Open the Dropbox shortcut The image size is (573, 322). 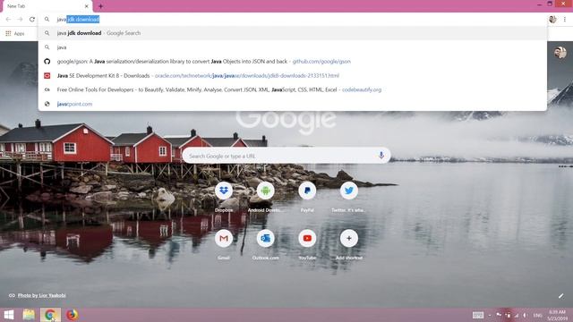[224, 197]
